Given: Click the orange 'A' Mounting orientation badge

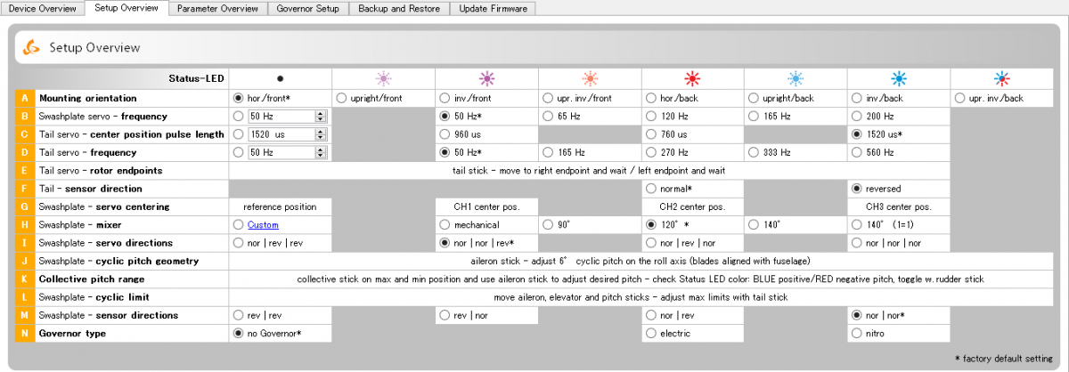Looking at the screenshot, I should (x=24, y=98).
